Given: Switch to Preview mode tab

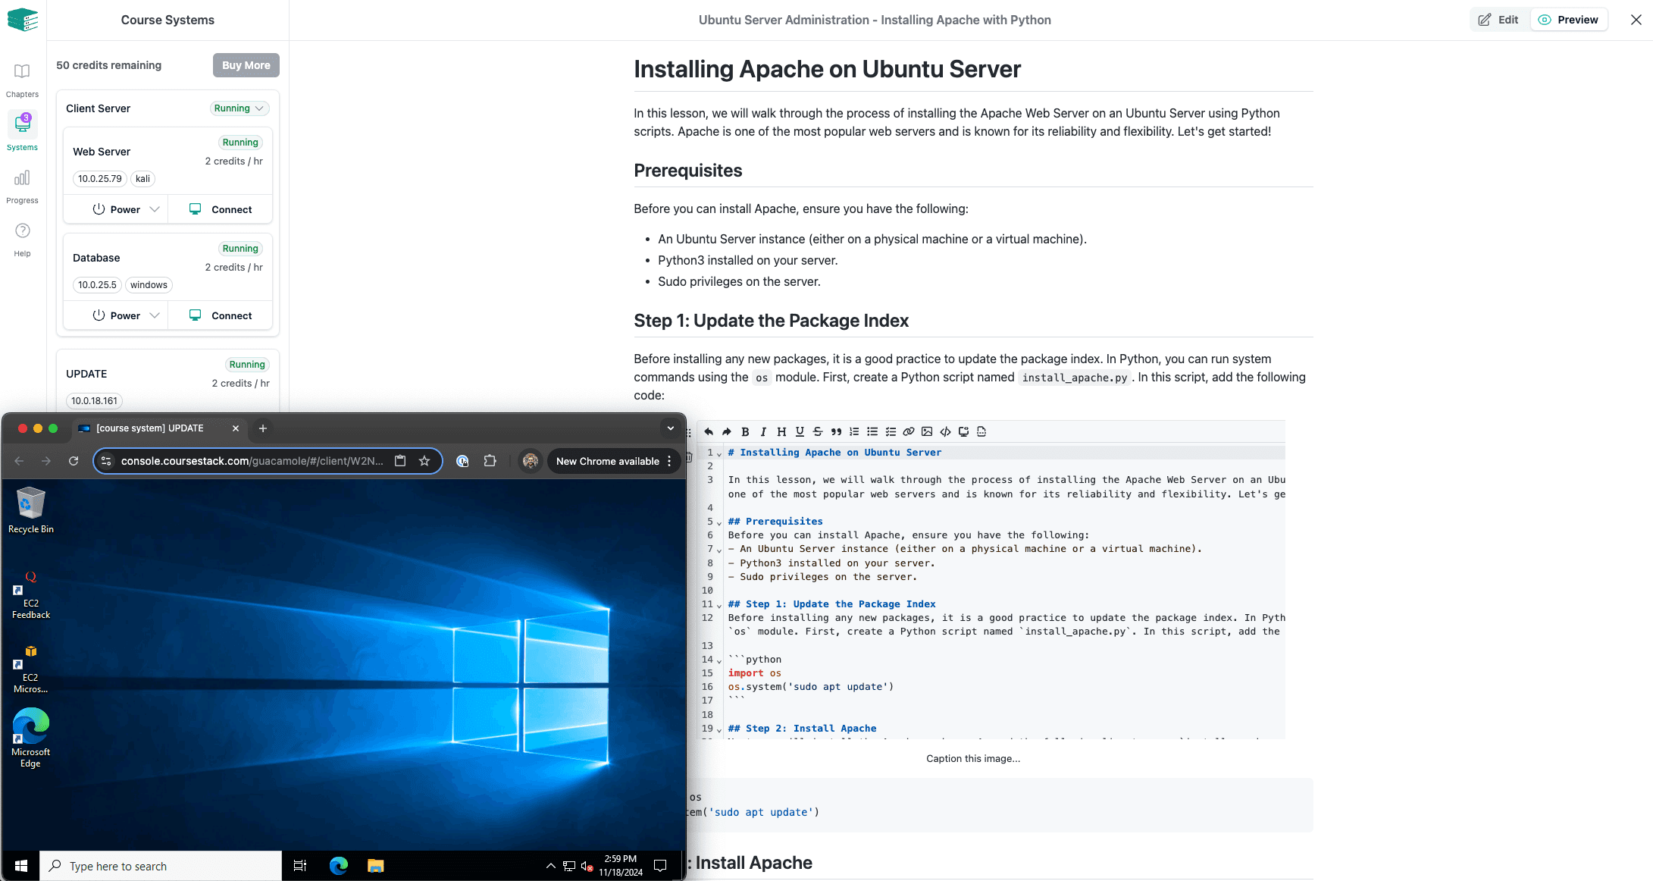Looking at the screenshot, I should [1568, 20].
